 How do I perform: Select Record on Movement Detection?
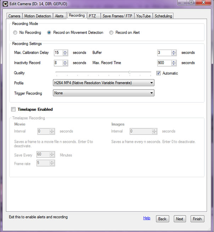click(x=49, y=33)
